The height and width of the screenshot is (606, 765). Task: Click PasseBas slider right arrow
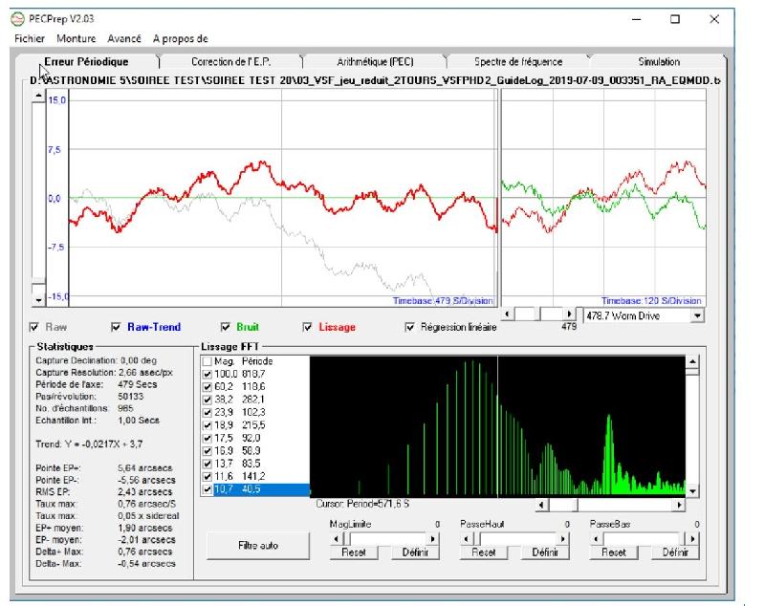692,539
